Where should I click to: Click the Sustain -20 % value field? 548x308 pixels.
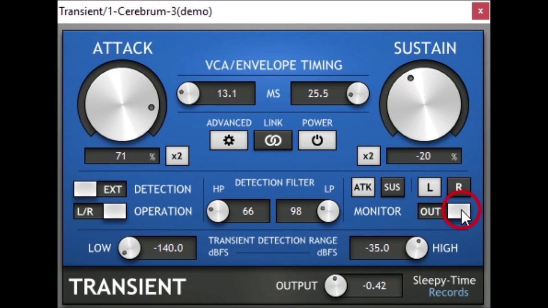pos(424,156)
